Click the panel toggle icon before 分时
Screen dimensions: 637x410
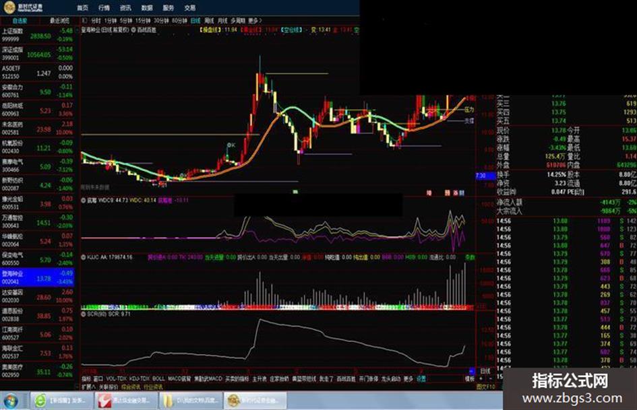pos(84,20)
